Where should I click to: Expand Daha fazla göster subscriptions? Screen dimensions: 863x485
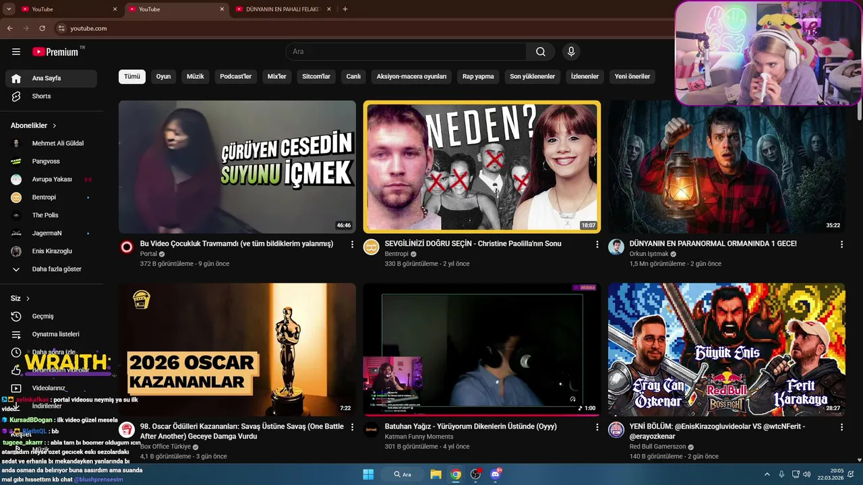click(x=51, y=269)
